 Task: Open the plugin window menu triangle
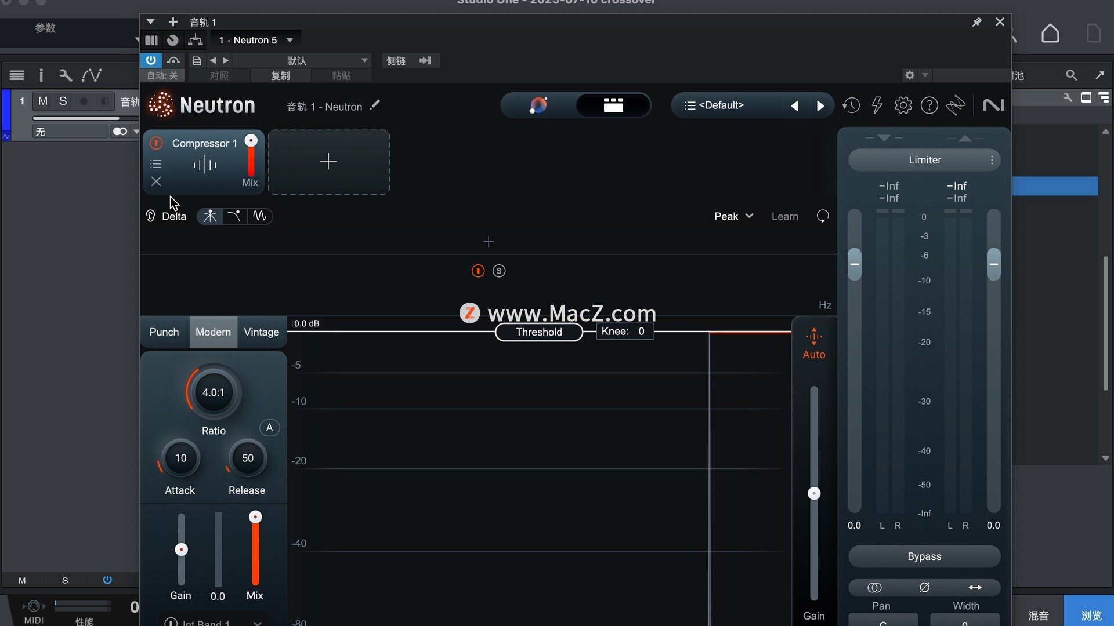point(150,22)
